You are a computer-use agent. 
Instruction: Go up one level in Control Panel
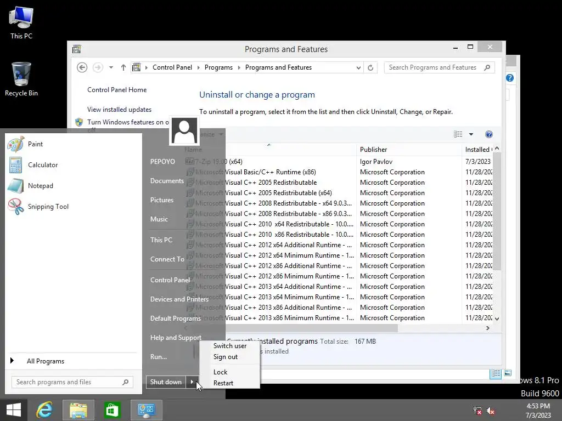123,67
